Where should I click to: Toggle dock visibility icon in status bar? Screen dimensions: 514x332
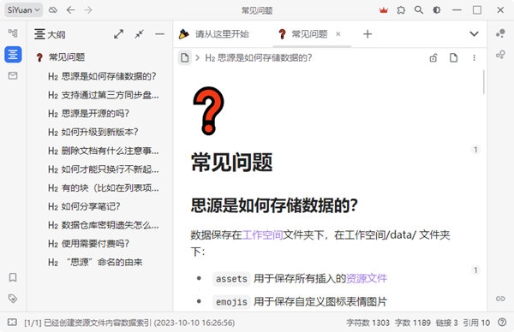click(12, 323)
